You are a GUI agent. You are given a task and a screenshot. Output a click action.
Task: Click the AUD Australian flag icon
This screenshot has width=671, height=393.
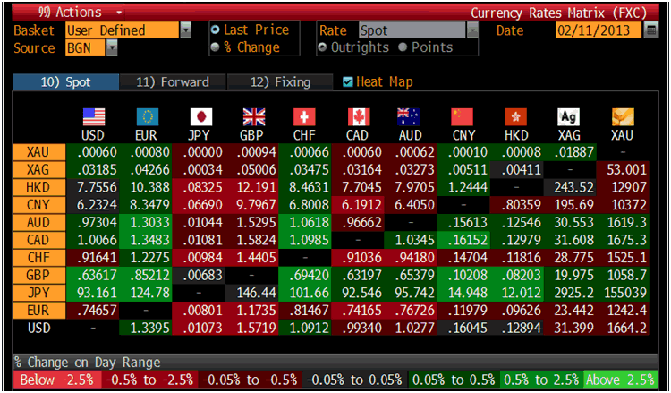pos(408,117)
